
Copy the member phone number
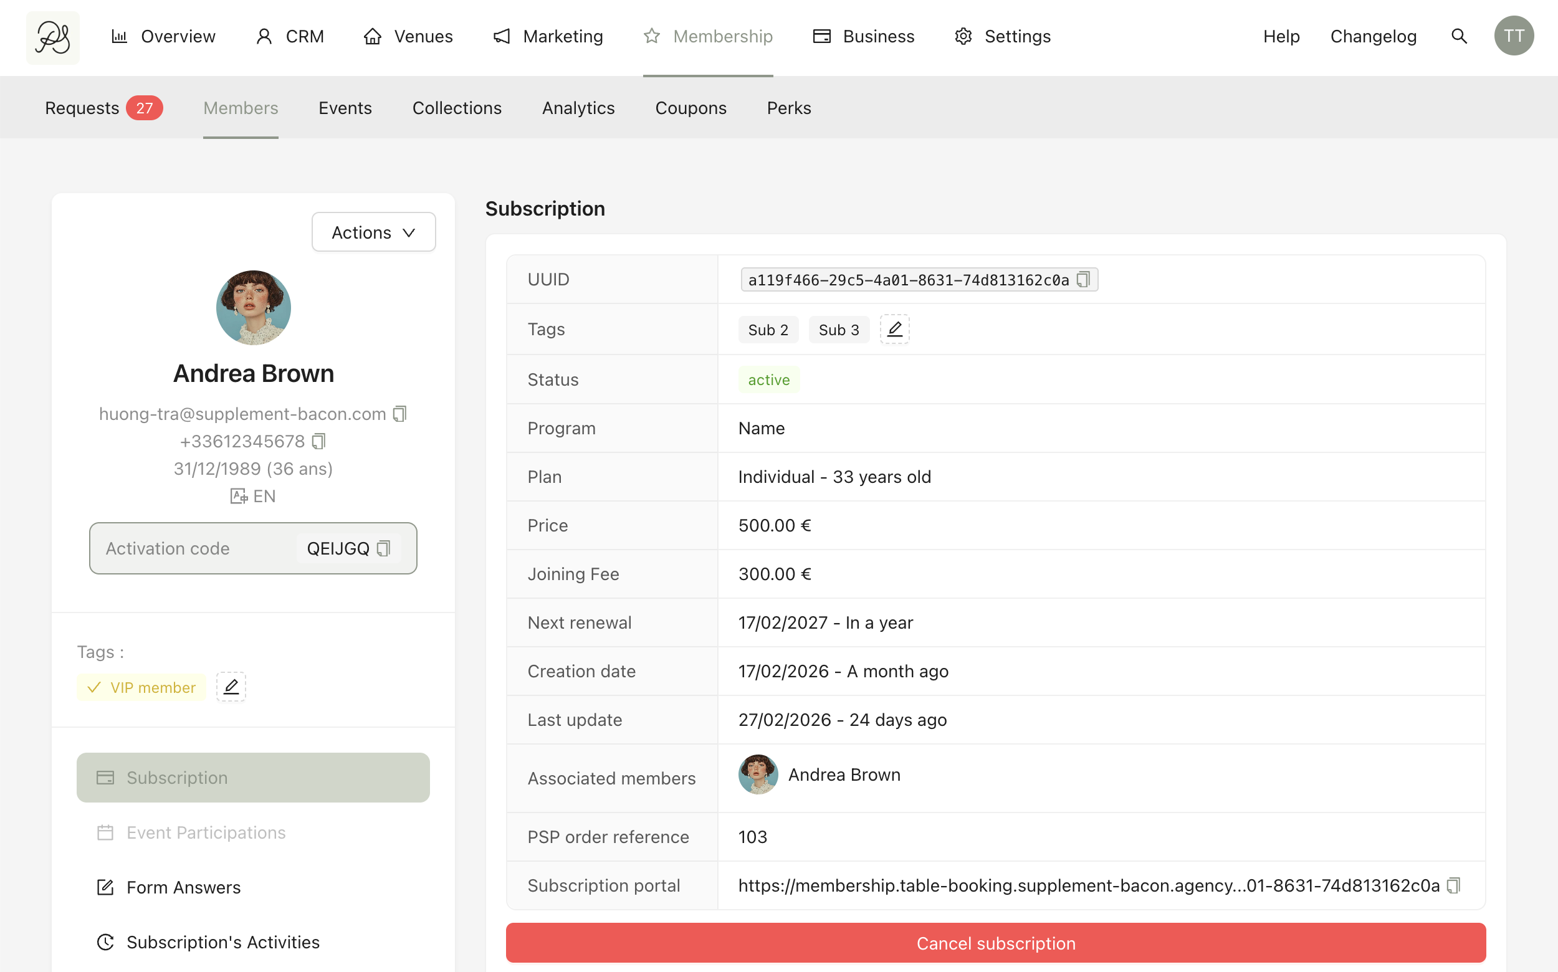[x=318, y=442]
